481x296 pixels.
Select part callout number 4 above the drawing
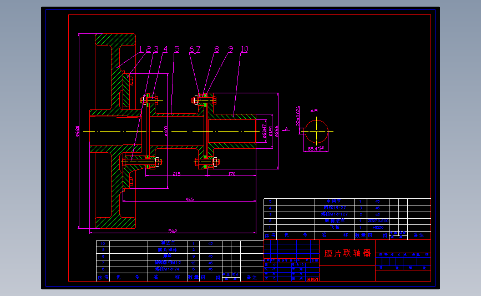click(166, 49)
